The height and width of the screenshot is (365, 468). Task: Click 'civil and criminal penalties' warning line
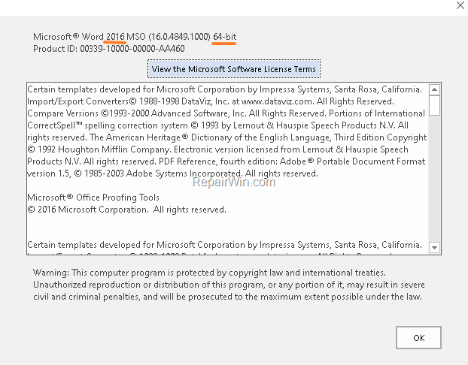[x=227, y=297]
